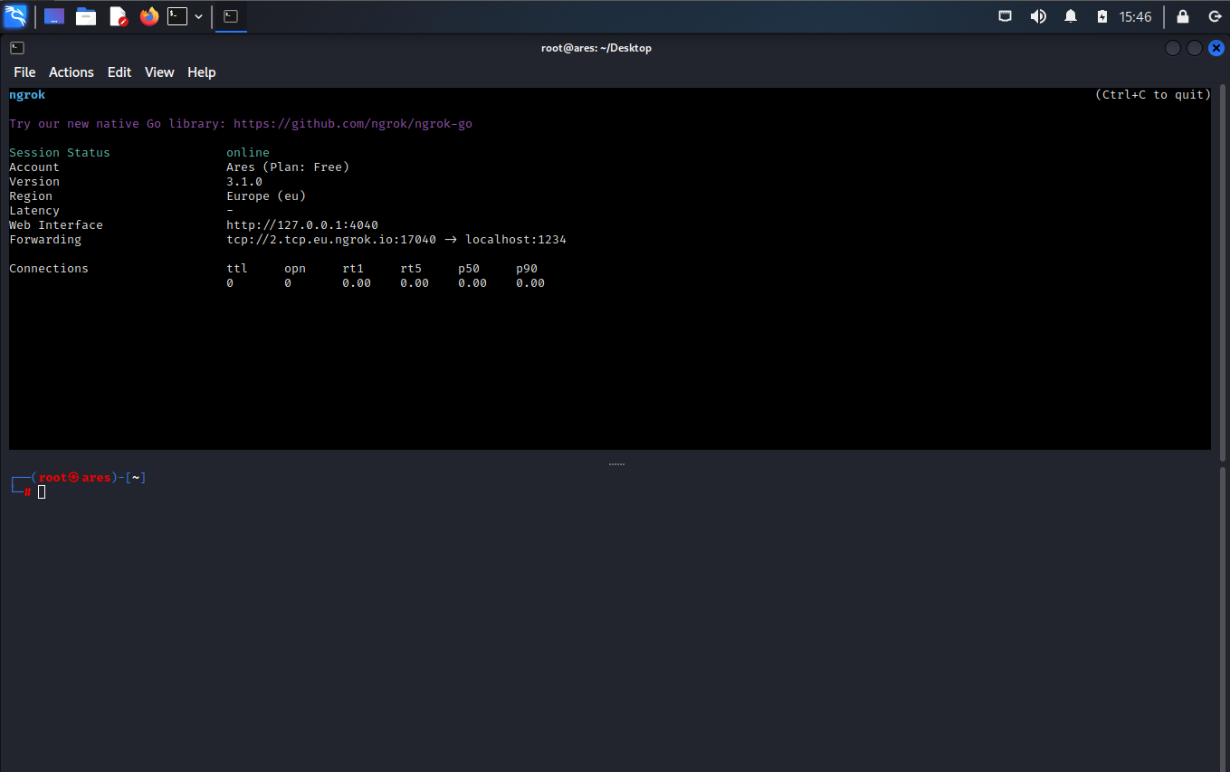Open the Kali dragon applications menu

point(15,16)
